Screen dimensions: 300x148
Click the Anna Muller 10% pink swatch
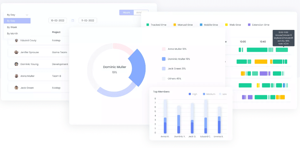[164, 49]
